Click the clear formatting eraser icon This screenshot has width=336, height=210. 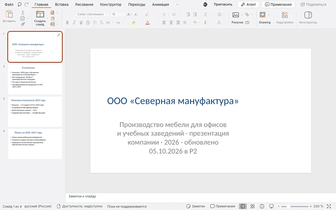tap(147, 14)
